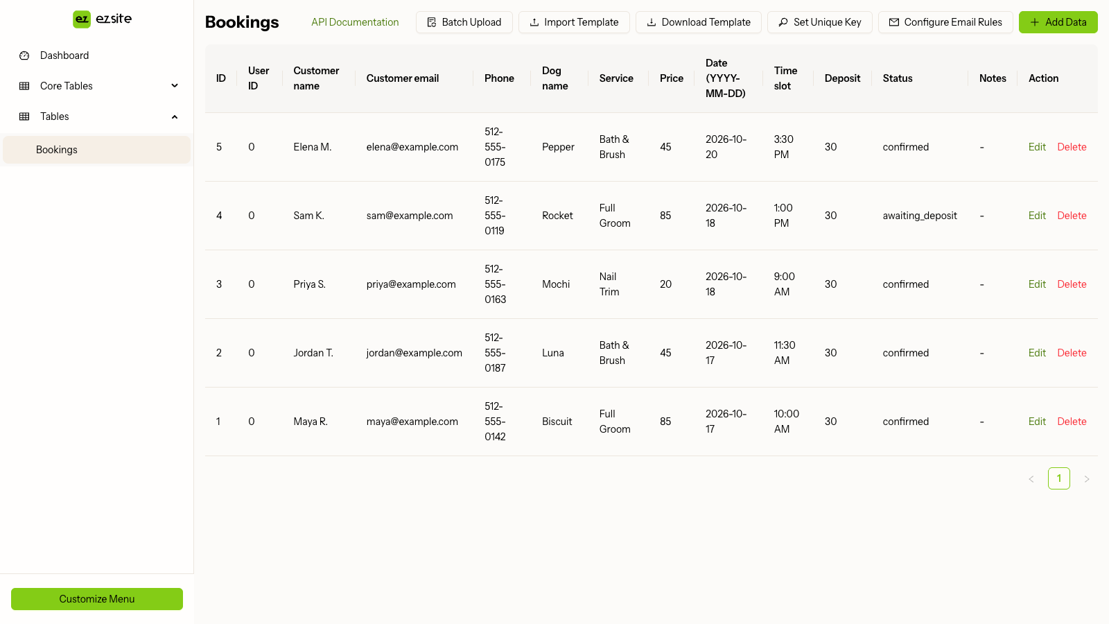The width and height of the screenshot is (1109, 624).
Task: Expand the Core Tables chevron
Action: click(x=175, y=86)
